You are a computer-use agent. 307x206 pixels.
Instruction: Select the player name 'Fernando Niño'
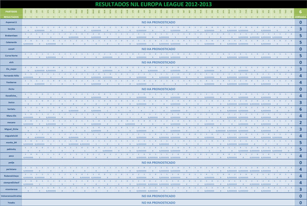click(x=11, y=76)
